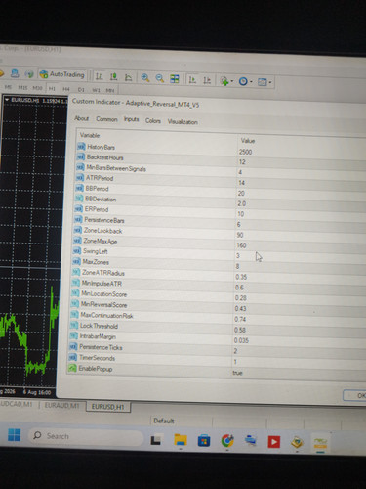The height and width of the screenshot is (489, 366).
Task: Open the Common tab
Action: click(x=106, y=119)
